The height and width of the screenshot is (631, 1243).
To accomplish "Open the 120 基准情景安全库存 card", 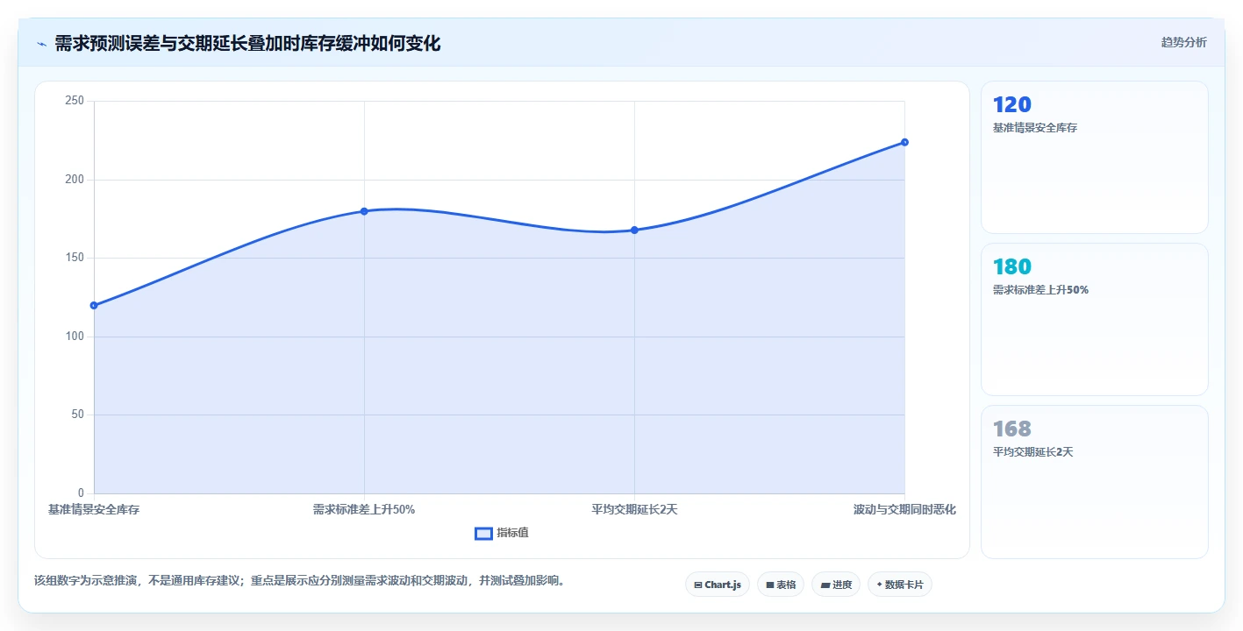I will (1095, 158).
